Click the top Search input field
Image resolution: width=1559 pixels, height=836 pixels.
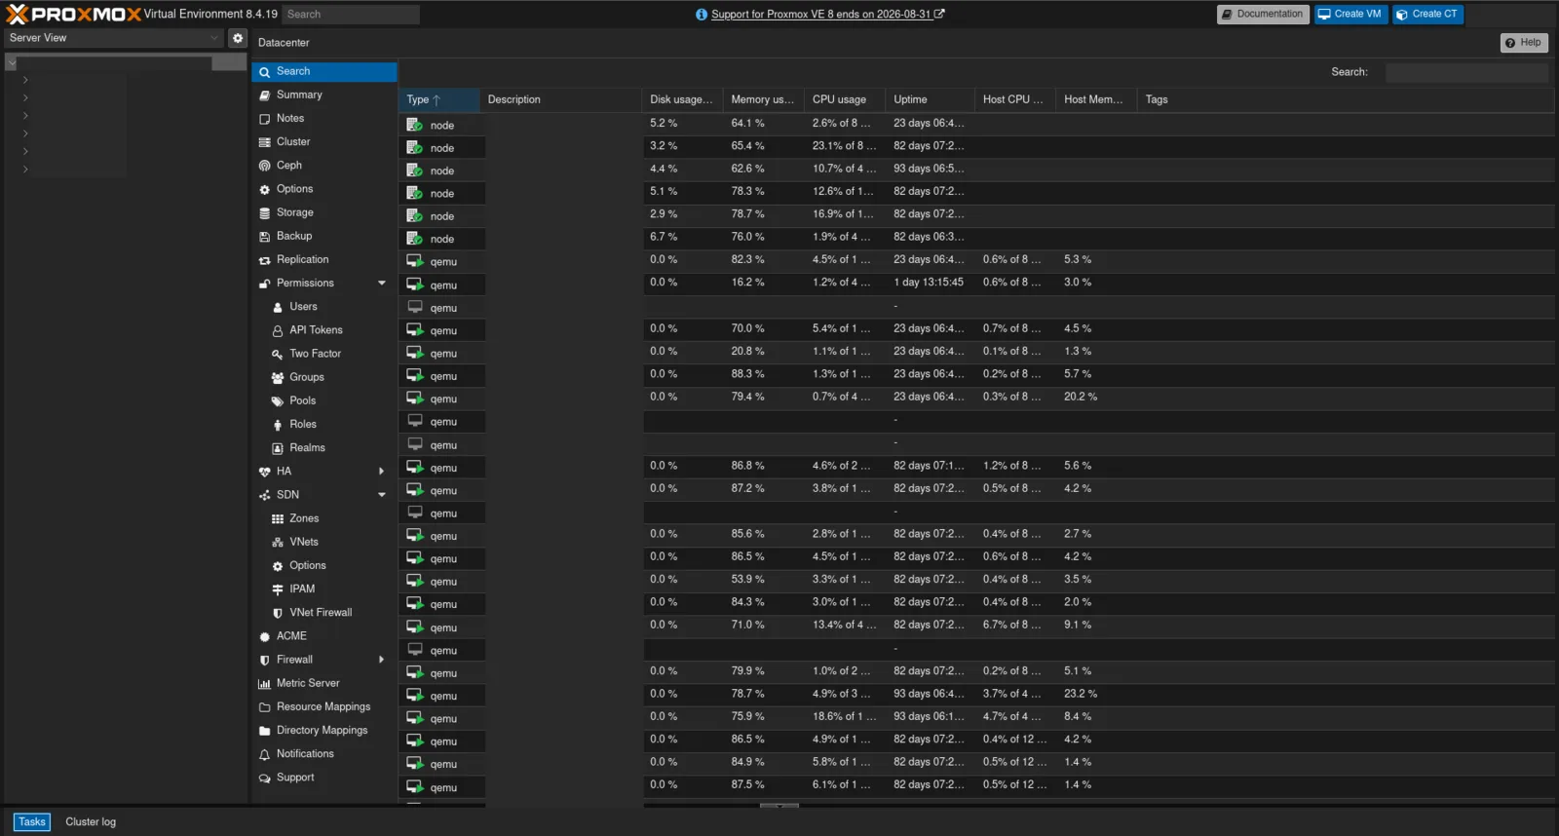(x=351, y=15)
